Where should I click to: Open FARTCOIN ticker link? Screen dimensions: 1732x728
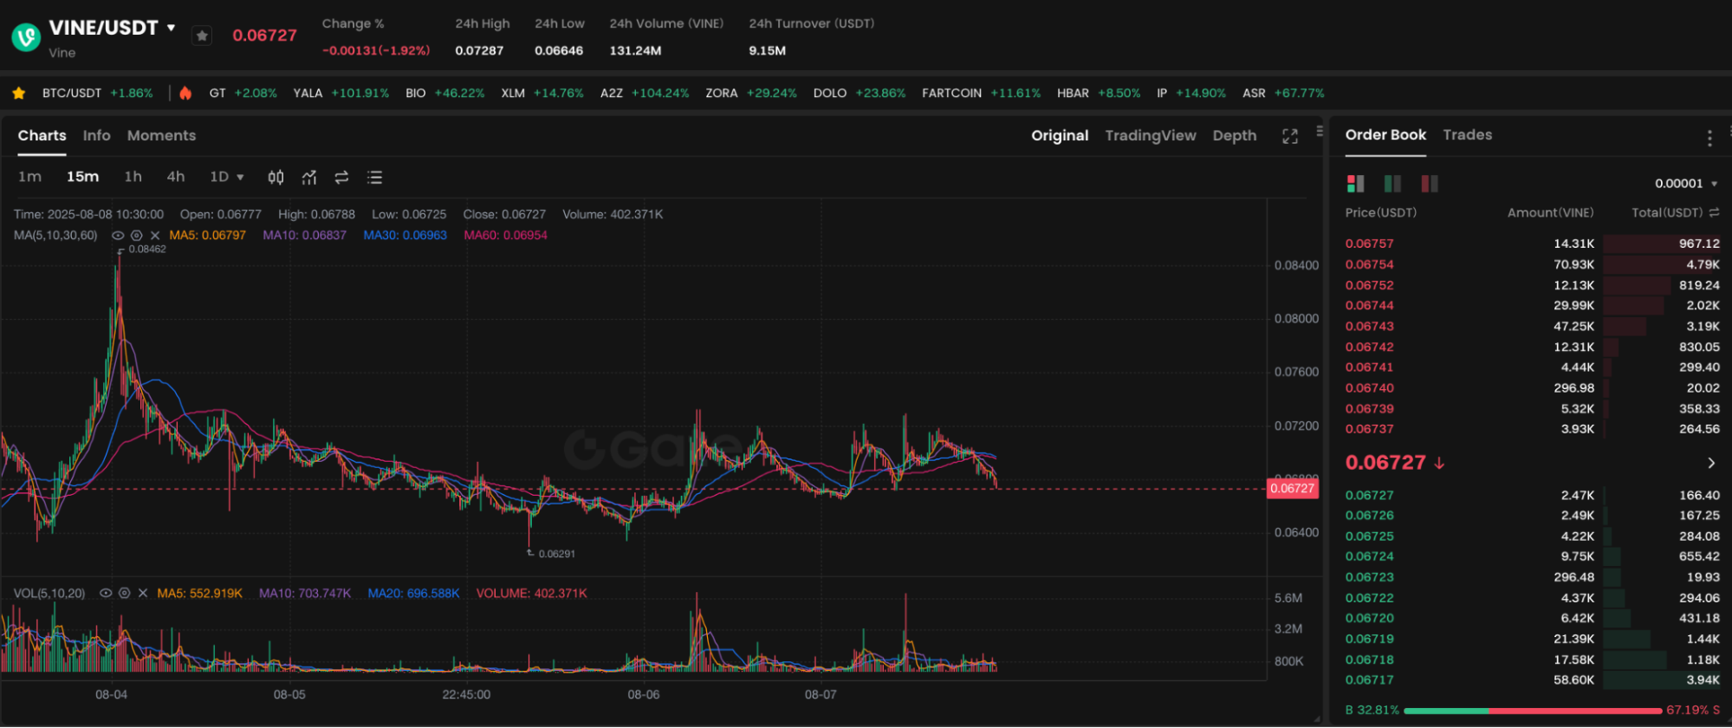pyautogui.click(x=981, y=93)
